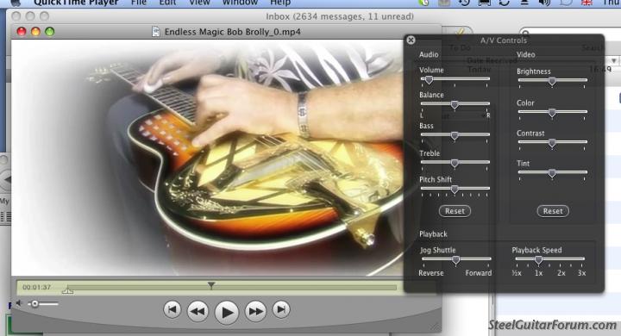This screenshot has height=336, width=621.
Task: Click the rewind button
Action: point(198,311)
